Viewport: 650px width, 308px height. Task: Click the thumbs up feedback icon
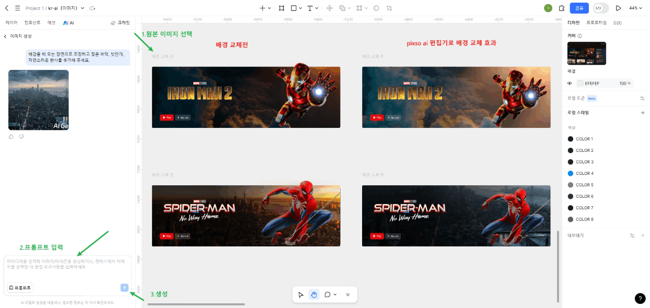point(11,137)
